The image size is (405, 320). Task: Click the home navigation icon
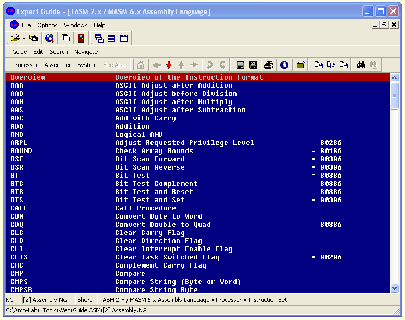pos(141,65)
